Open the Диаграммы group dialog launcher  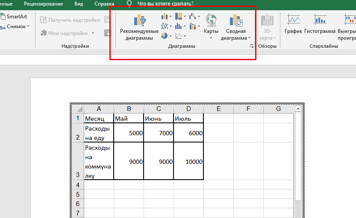click(x=251, y=46)
